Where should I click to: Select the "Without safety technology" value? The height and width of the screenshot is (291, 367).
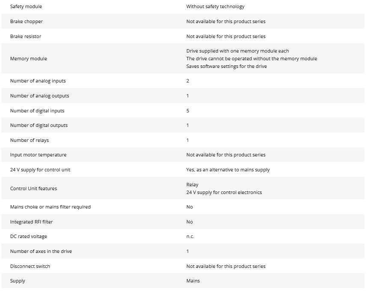coord(215,7)
